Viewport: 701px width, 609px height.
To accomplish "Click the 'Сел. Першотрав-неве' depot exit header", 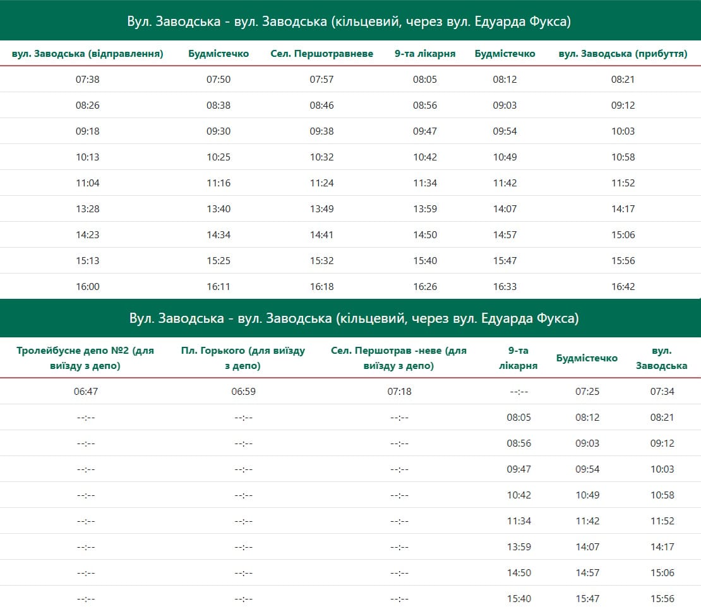I will (398, 358).
